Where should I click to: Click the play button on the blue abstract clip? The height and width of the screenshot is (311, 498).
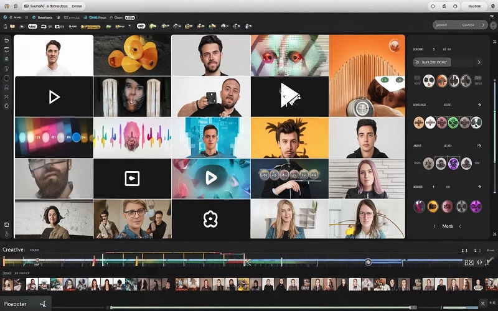click(x=211, y=178)
